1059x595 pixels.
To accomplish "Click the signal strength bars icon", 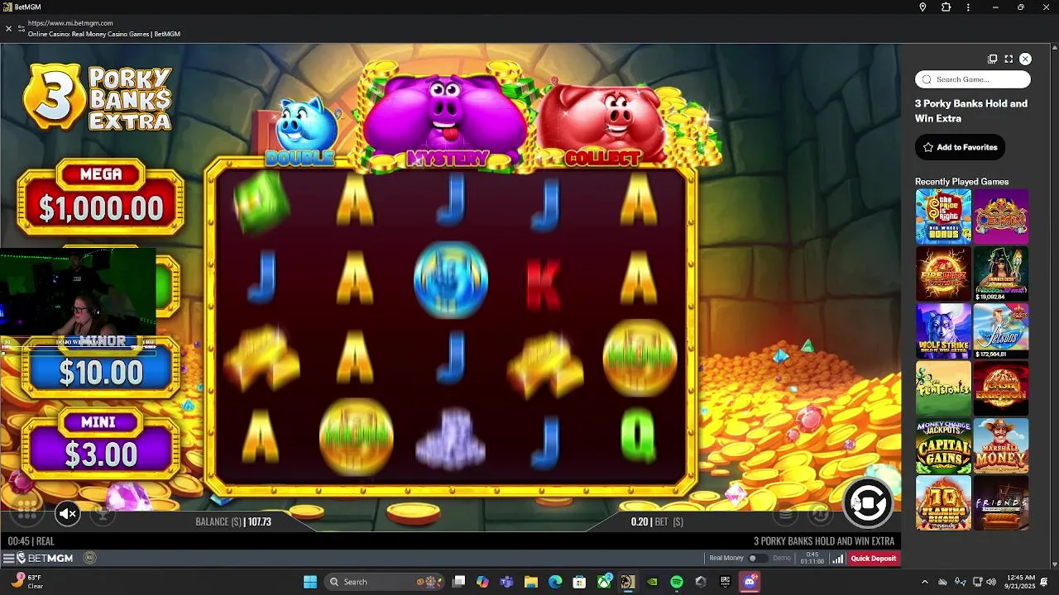I will click(x=838, y=559).
